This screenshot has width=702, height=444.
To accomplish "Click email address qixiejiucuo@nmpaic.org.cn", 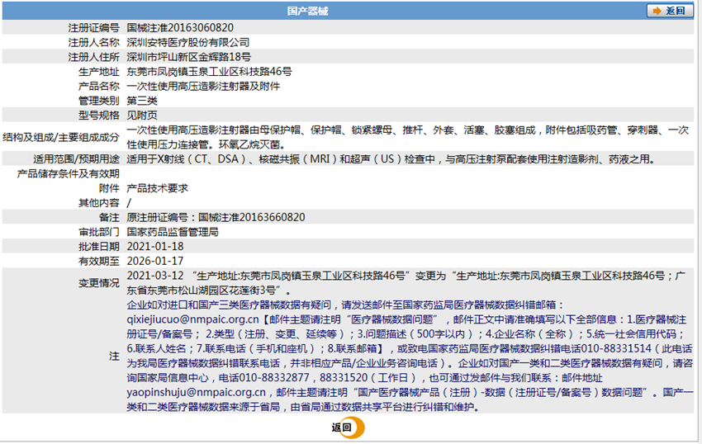I will 193,319.
